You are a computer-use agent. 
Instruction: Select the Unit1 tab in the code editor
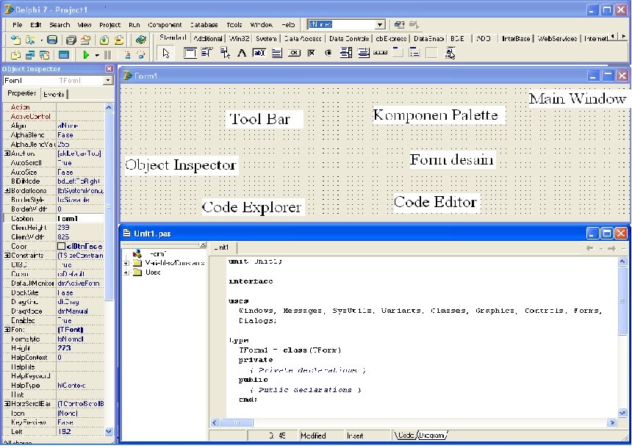coord(222,248)
